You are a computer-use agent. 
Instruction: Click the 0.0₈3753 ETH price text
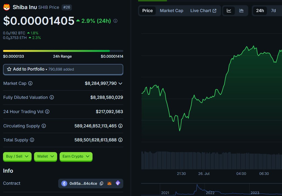15,38
